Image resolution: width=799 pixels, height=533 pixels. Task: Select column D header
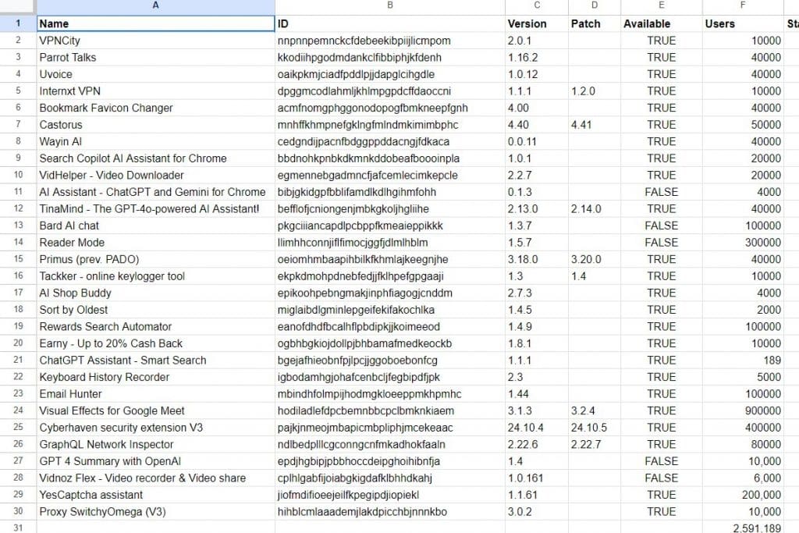[594, 5]
